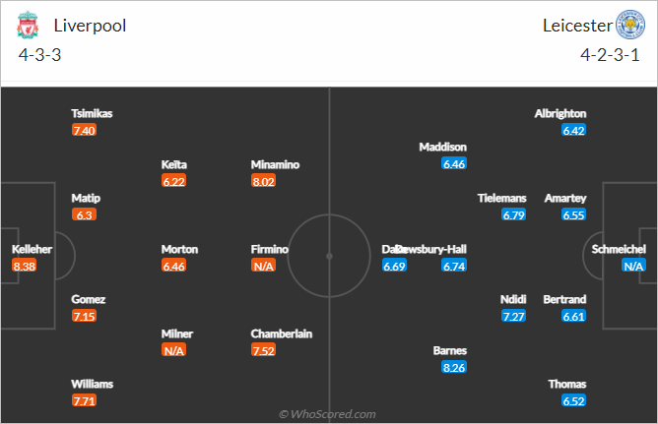Viewport: 658px width, 424px height.
Task: Click Albrighton's player name
Action: coord(560,113)
